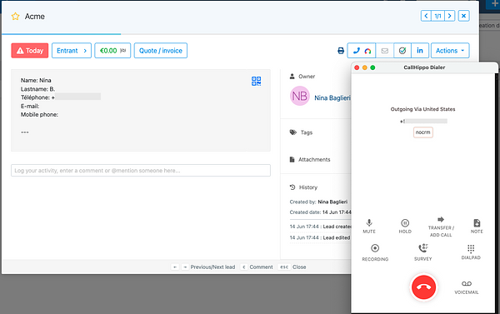Click the 'Comment' shortcut hint
The width and height of the screenshot is (500, 314).
[x=261, y=267]
